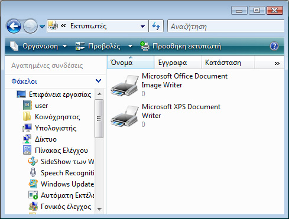
Task: Open Δίκτυο in the folder tree
Action: click(x=46, y=139)
